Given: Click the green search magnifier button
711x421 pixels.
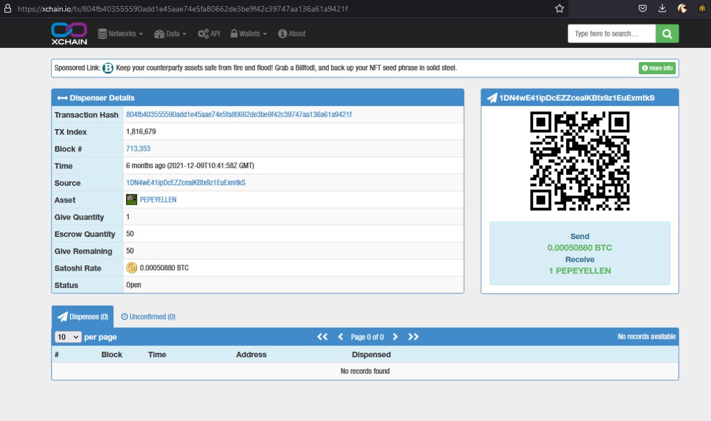Looking at the screenshot, I should click(x=667, y=34).
